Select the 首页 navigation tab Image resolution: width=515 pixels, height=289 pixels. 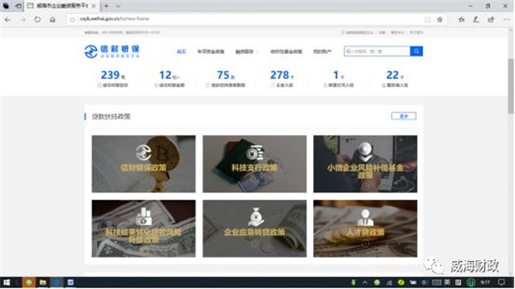click(x=181, y=51)
